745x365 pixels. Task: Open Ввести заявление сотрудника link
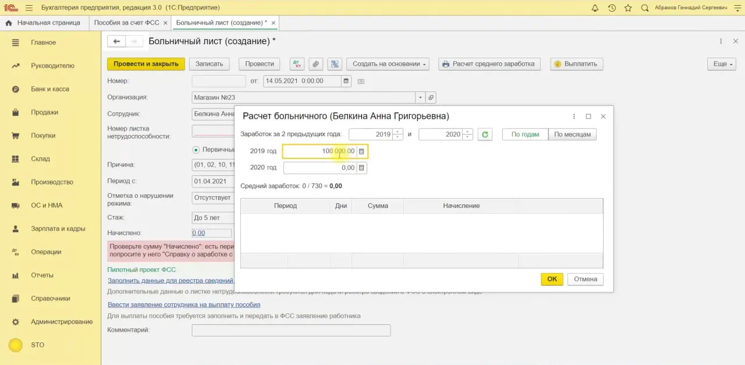pyautogui.click(x=184, y=304)
